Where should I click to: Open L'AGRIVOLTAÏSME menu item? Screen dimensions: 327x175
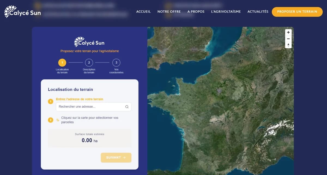[226, 12]
